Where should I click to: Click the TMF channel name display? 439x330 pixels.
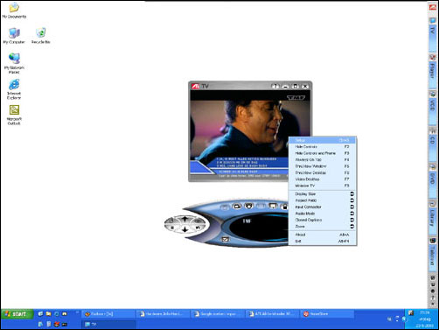(x=247, y=221)
